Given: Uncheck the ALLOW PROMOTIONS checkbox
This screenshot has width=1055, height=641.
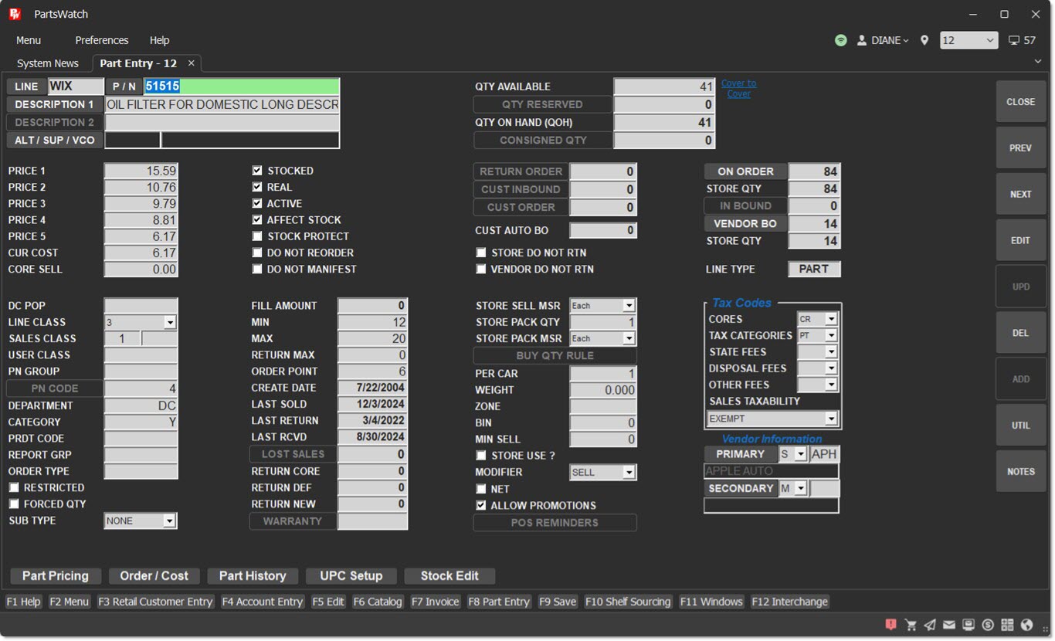Looking at the screenshot, I should 481,505.
